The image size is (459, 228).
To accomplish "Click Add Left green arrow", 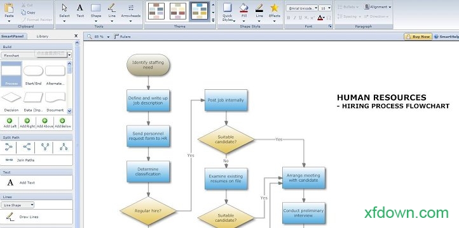I will pos(10,121).
